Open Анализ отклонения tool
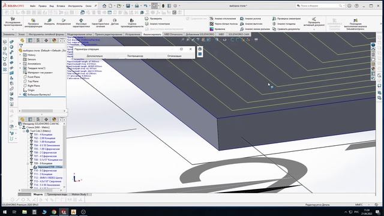 click(x=223, y=19)
